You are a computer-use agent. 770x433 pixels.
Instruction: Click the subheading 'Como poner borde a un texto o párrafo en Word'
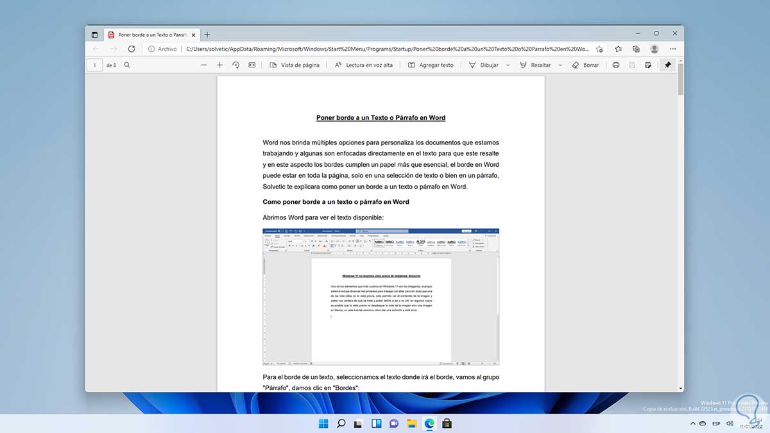click(336, 201)
